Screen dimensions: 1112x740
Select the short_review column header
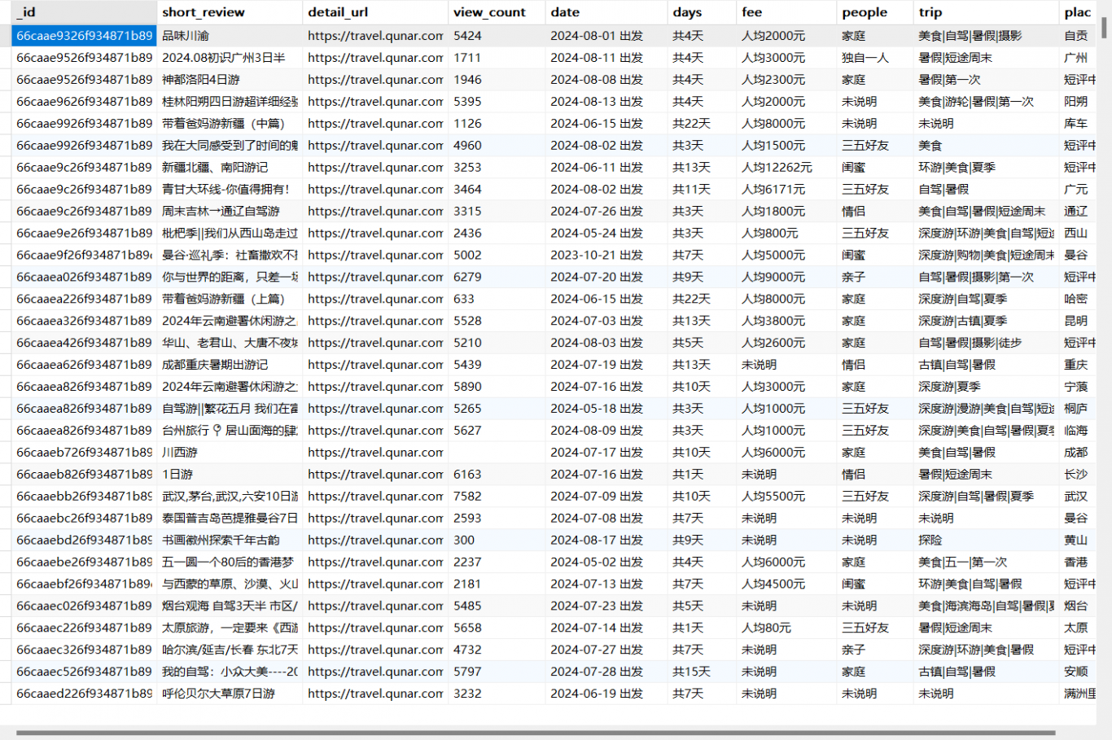click(230, 12)
